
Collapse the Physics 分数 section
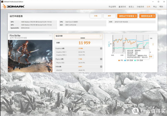point(101,59)
